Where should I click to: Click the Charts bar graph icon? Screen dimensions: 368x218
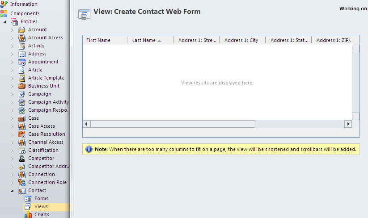pyautogui.click(x=28, y=215)
